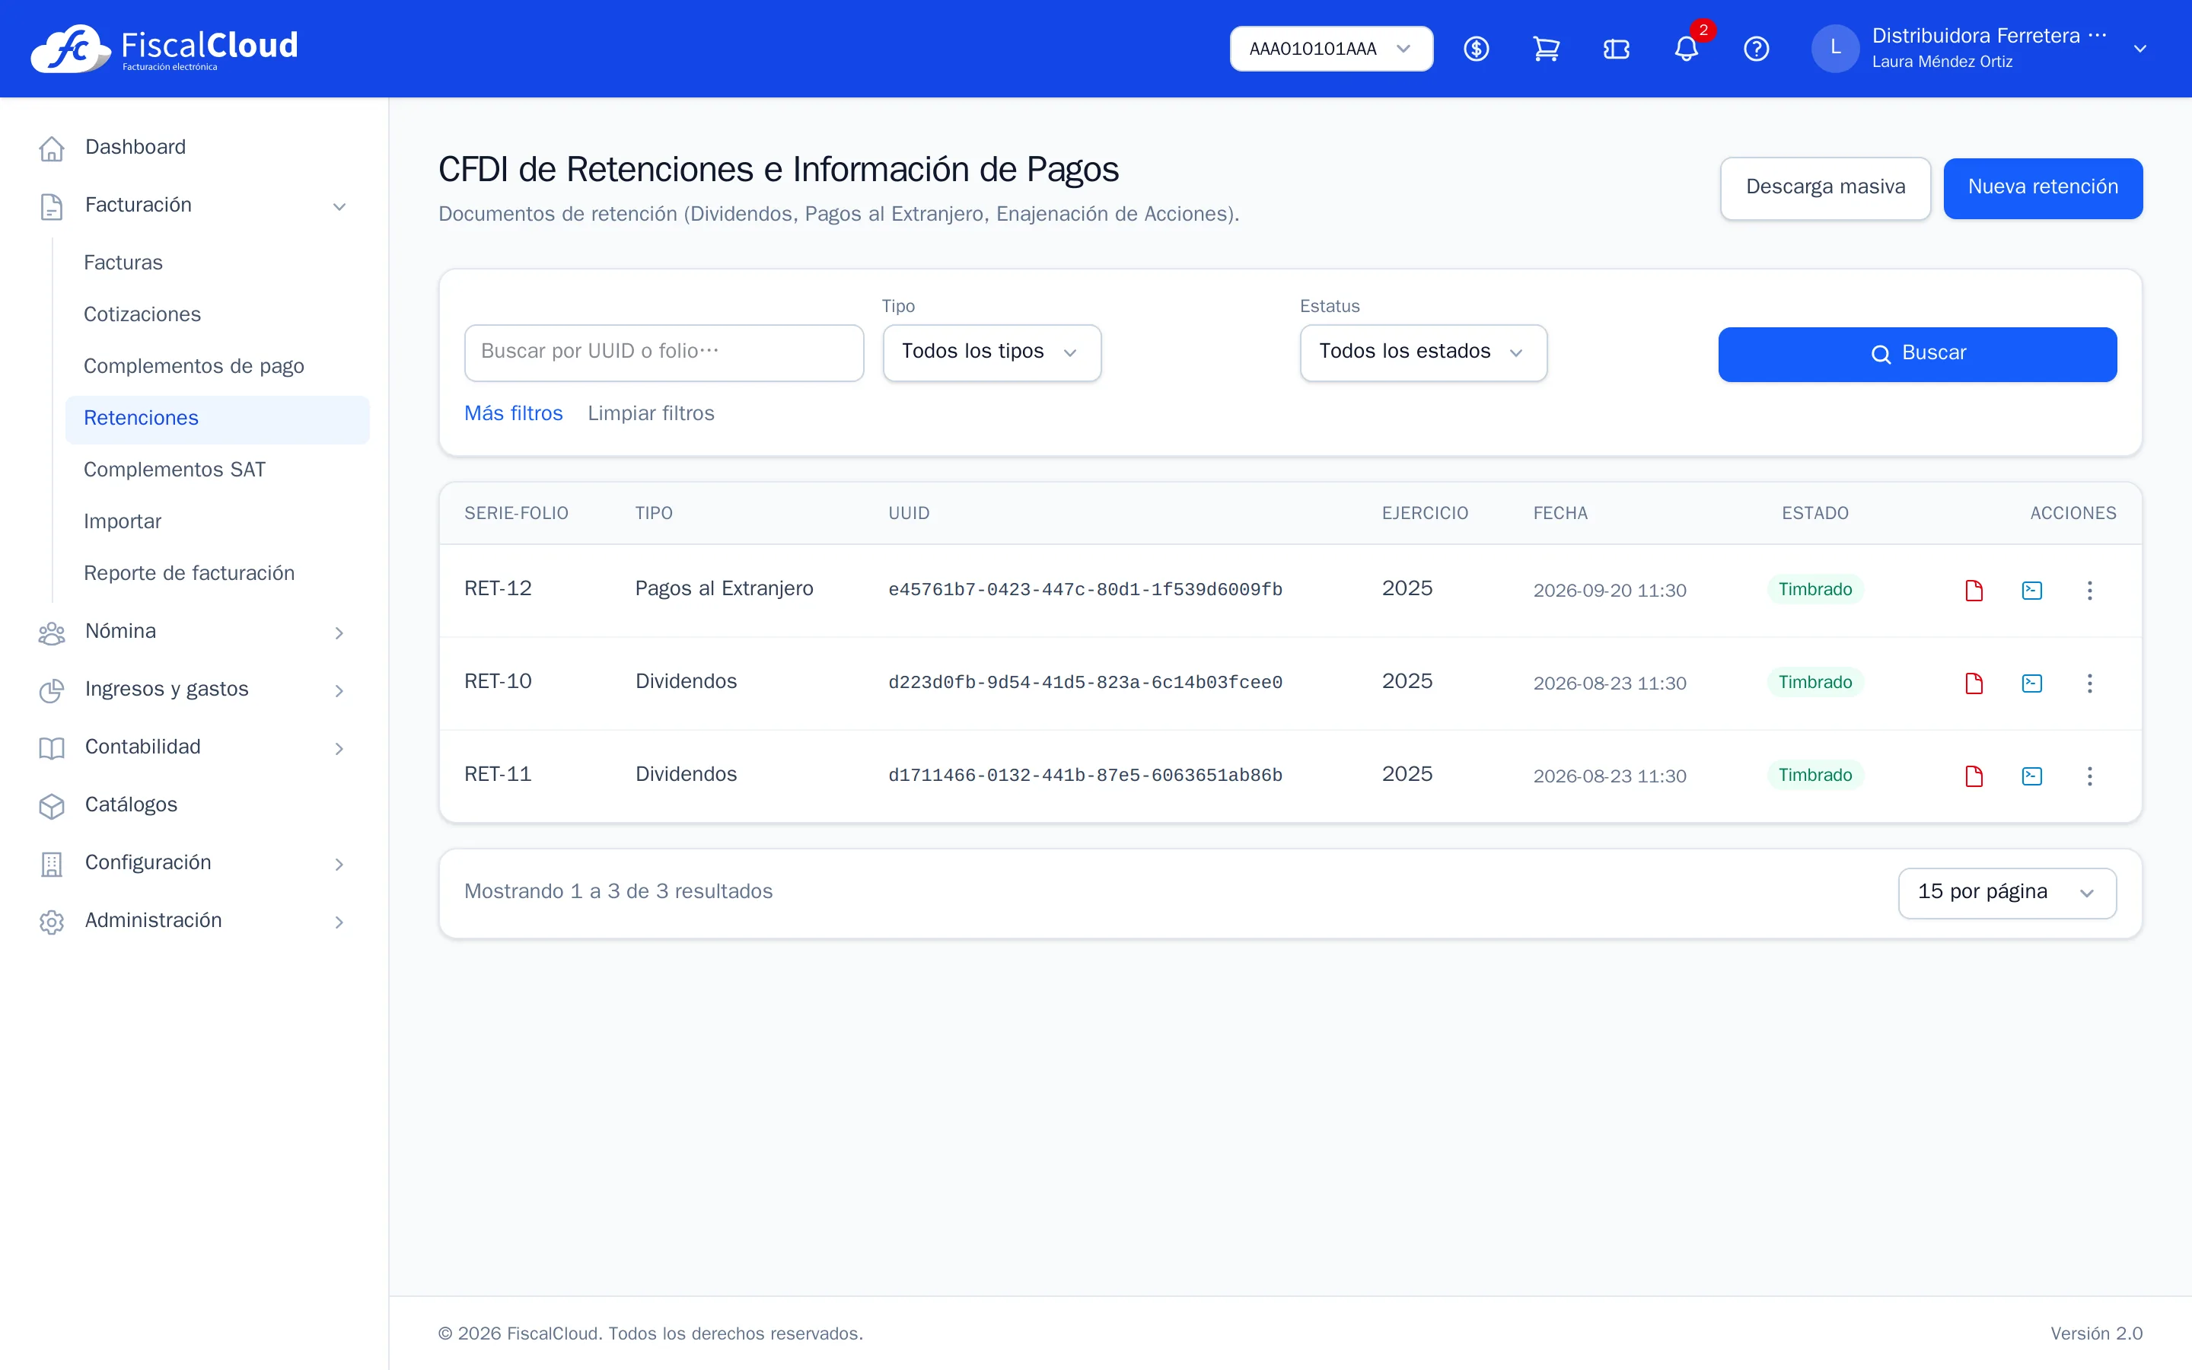Go to Complementos de pago menu item
Viewport: 2192px width, 1370px height.
(x=194, y=366)
